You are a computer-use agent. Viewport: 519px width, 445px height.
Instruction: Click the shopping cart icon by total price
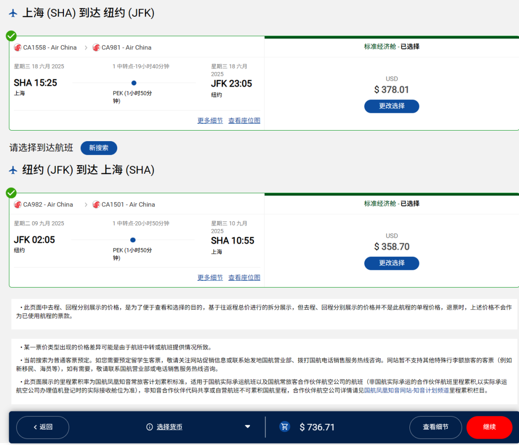(285, 427)
